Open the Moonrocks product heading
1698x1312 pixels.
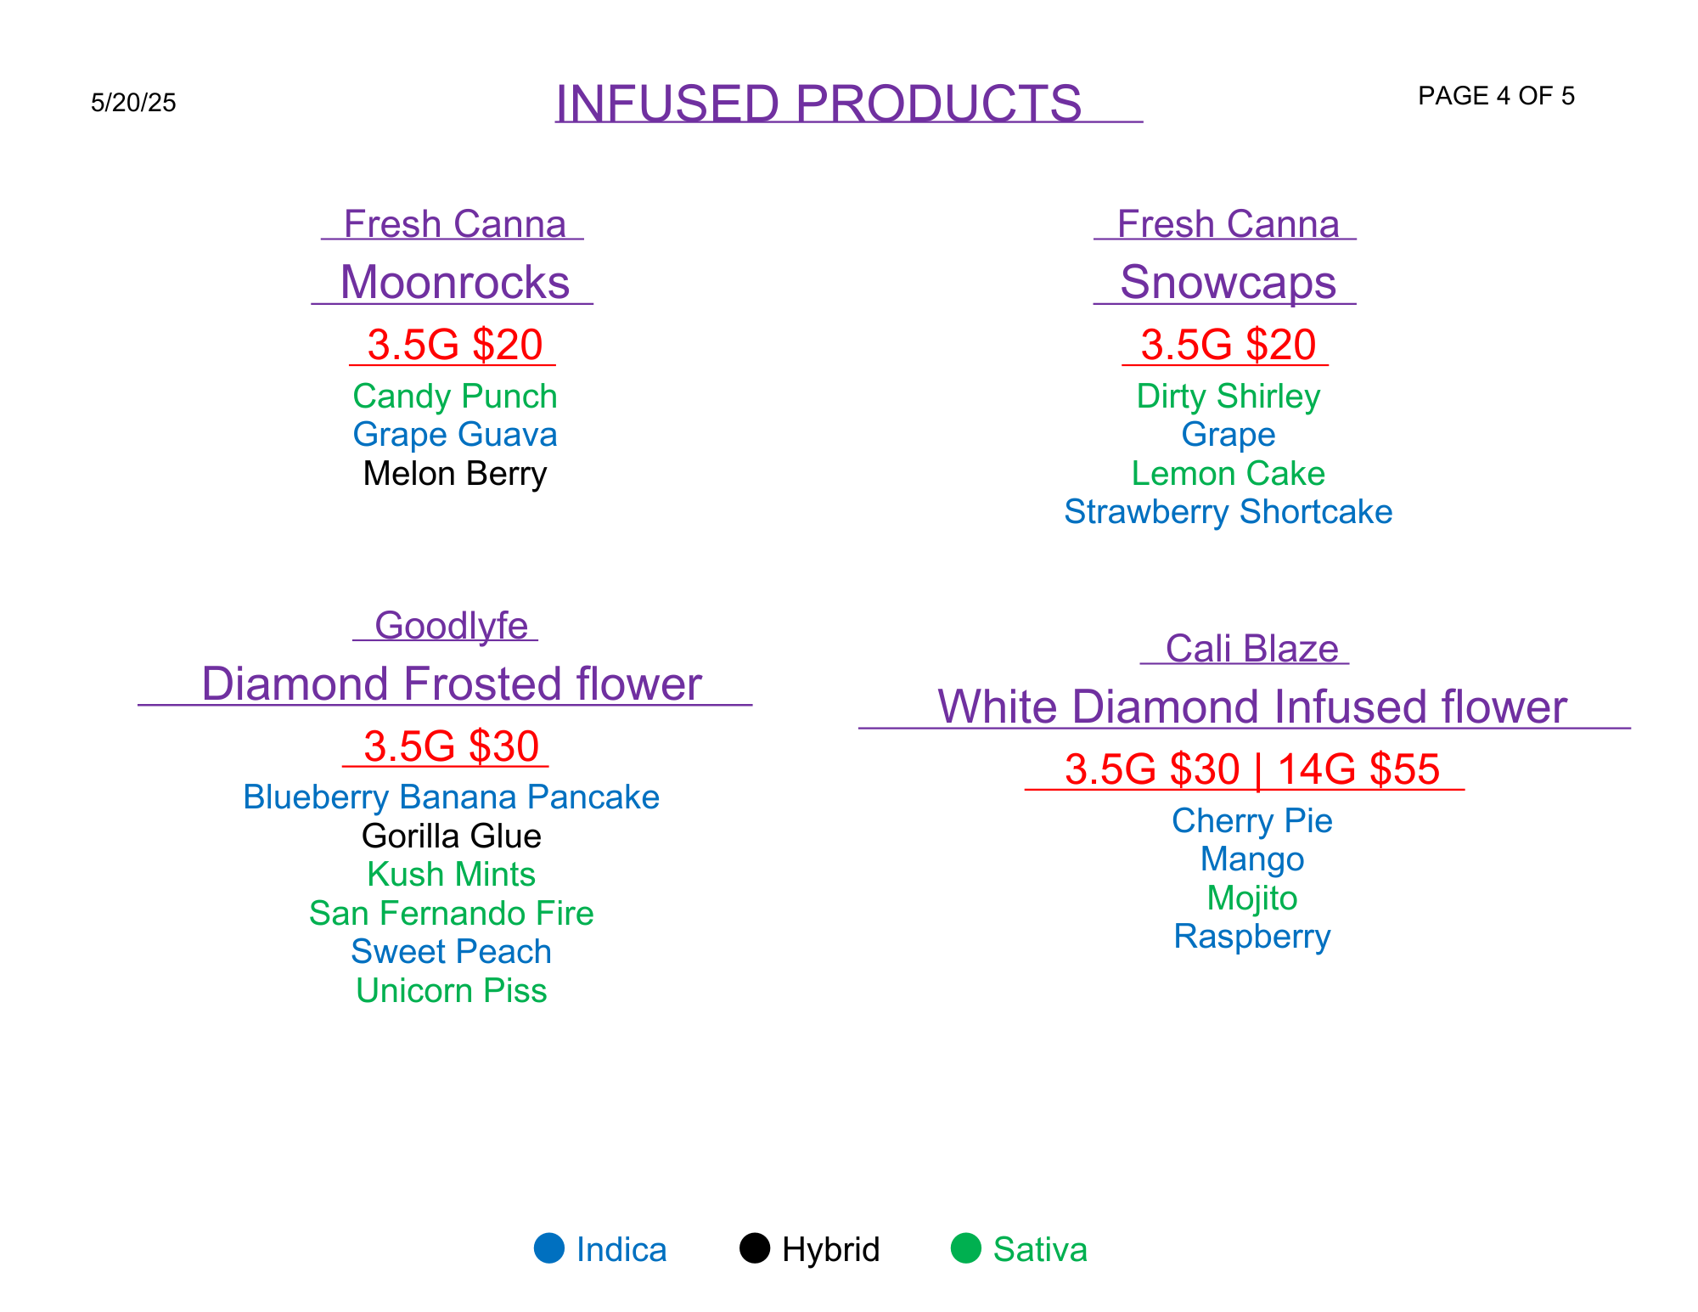pos(454,282)
